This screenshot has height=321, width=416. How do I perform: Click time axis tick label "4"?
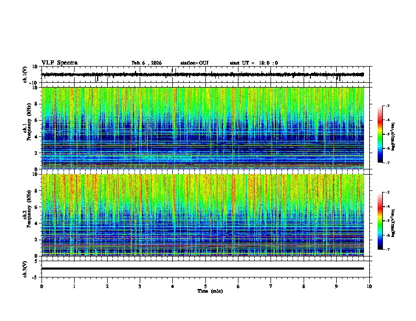pyautogui.click(x=173, y=286)
